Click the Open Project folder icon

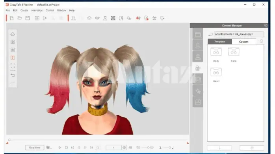20,18
